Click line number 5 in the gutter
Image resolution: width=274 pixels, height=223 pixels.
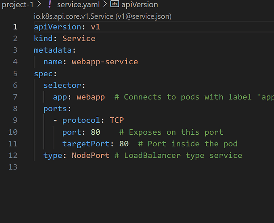[15, 74]
